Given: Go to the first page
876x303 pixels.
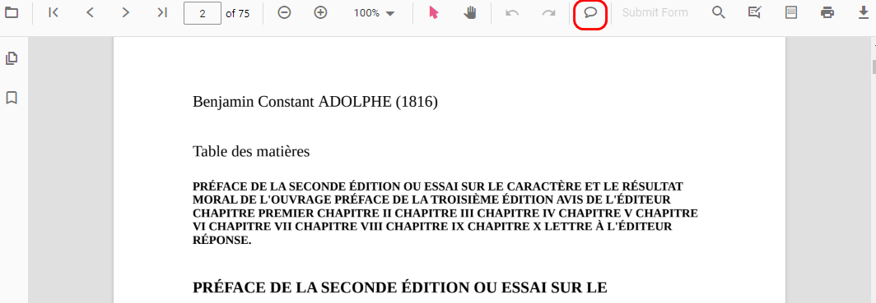Looking at the screenshot, I should 54,12.
